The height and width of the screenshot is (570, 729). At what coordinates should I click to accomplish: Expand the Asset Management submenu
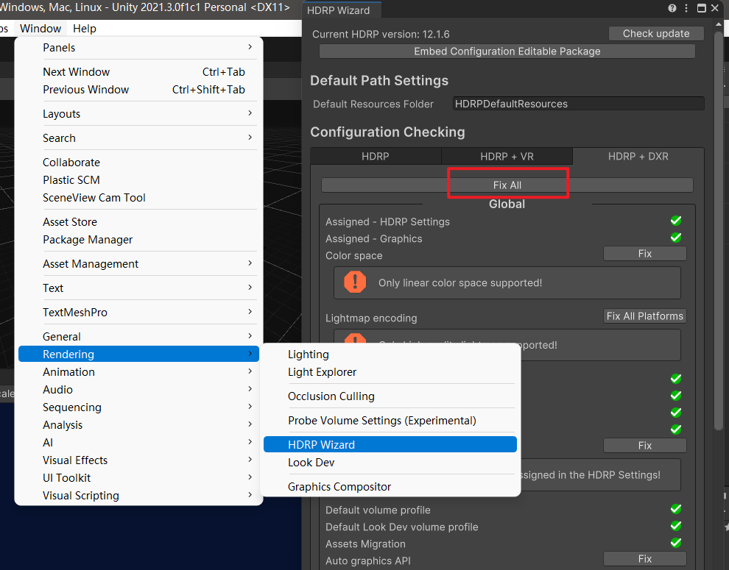pyautogui.click(x=138, y=264)
